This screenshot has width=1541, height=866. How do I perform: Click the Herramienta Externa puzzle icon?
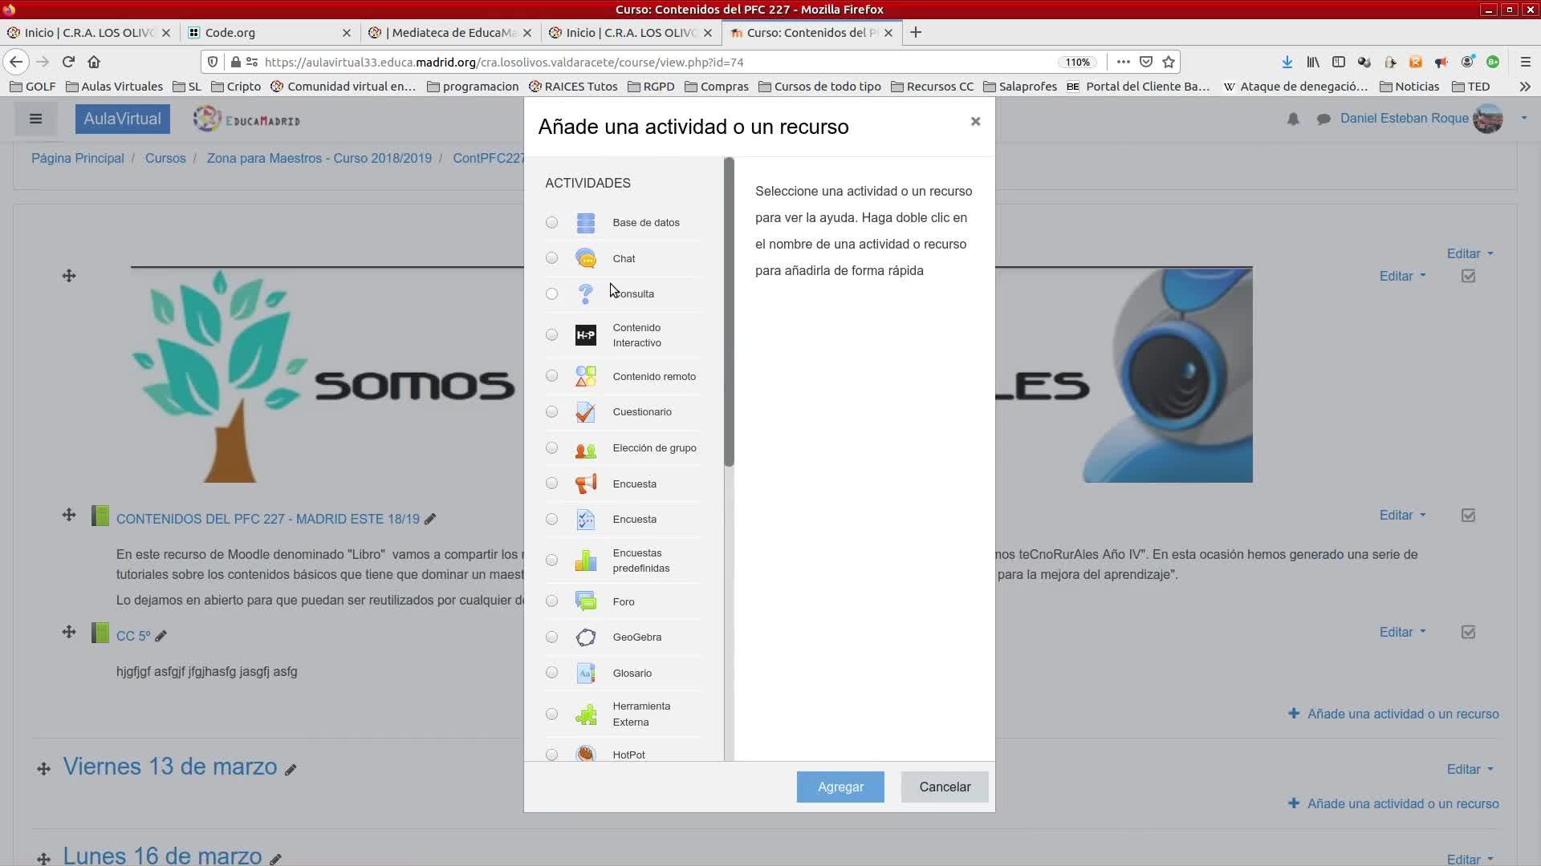click(585, 714)
